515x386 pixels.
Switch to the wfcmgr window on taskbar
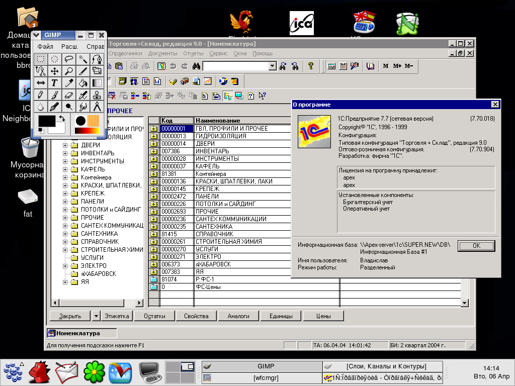click(262, 378)
